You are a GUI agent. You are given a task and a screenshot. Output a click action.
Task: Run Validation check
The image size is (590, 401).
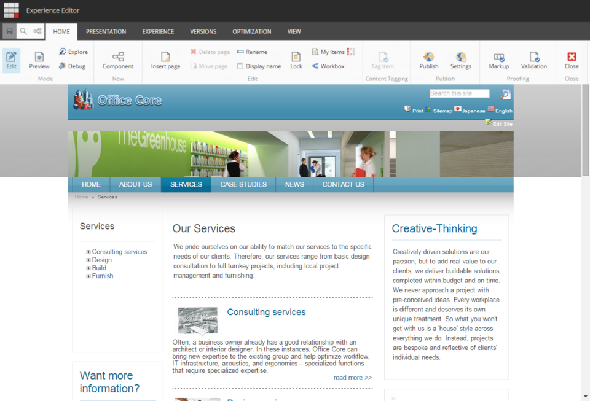pos(534,60)
